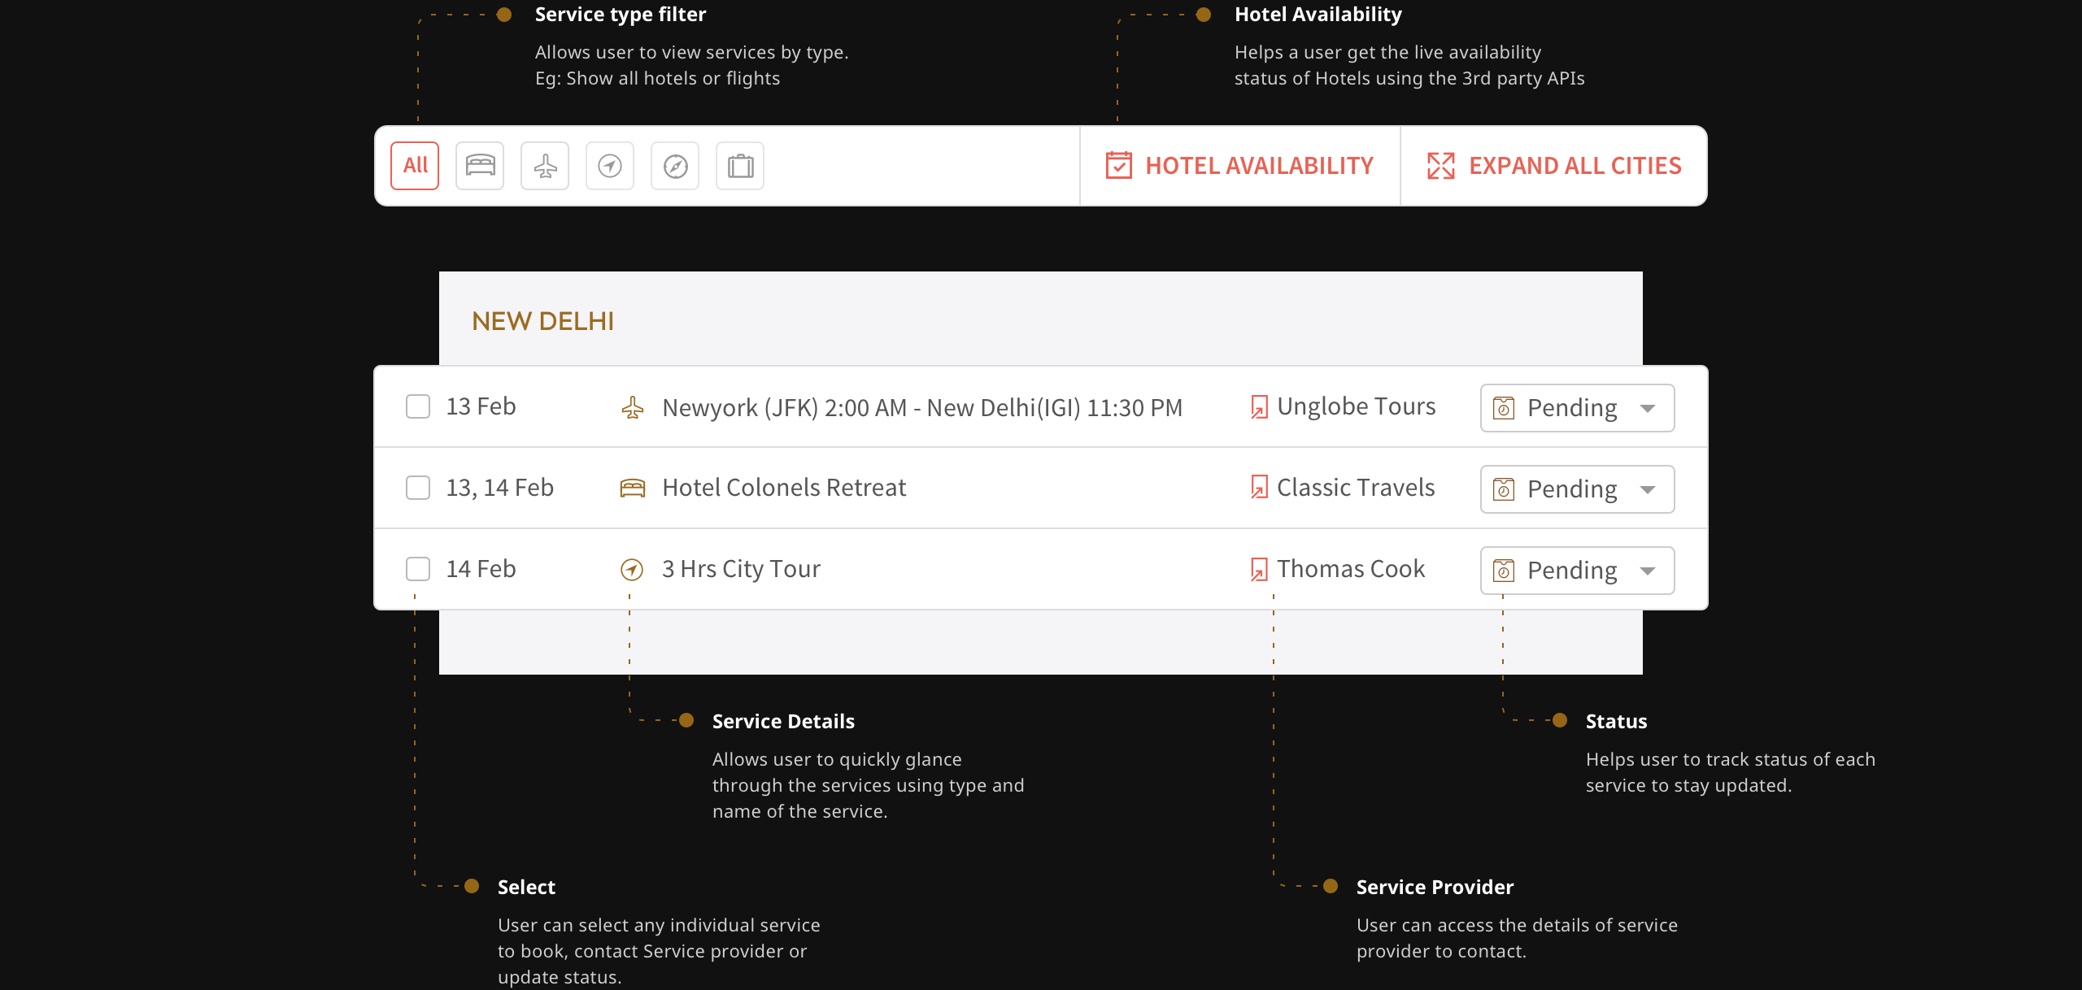Check the 14 Feb city tour checkbox

417,569
